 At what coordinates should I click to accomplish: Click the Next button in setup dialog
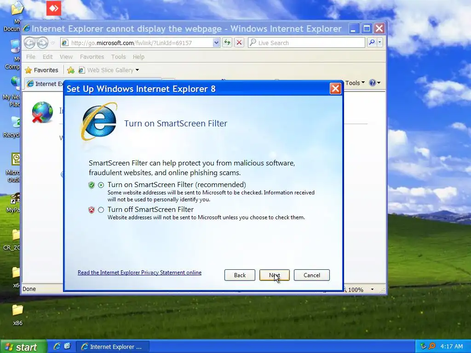click(x=274, y=275)
